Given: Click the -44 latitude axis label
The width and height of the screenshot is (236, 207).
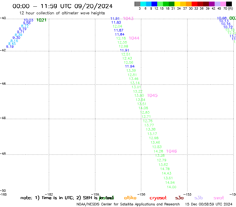Looking at the screenshot, I should click(3, 83).
